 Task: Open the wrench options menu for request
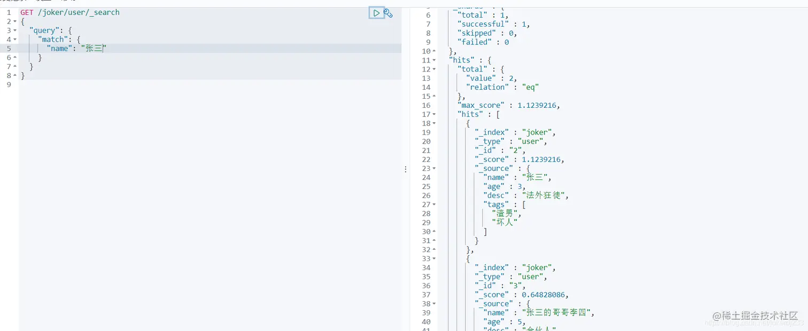(389, 13)
